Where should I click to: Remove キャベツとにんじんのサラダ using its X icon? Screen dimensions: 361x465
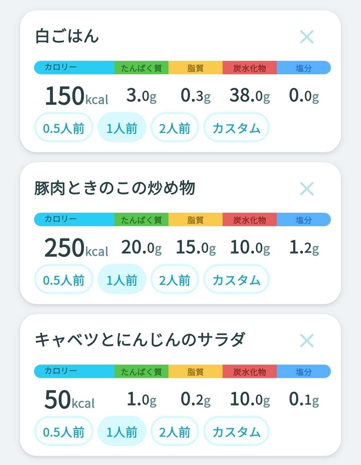tap(307, 341)
